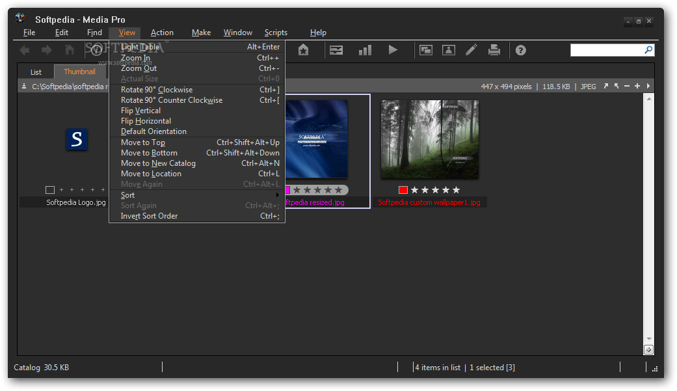Click the forest wallpaper thumbnail
677x391 pixels.
(430, 140)
